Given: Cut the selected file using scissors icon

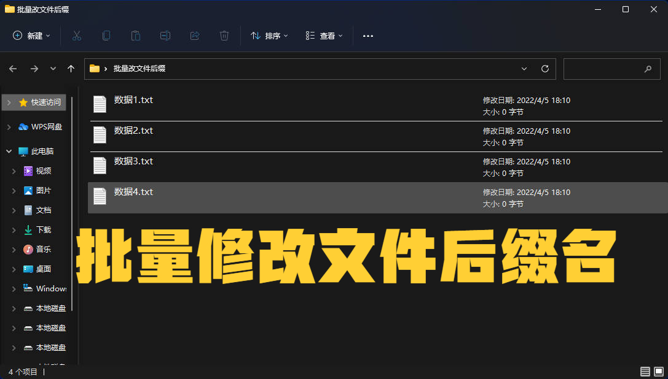Looking at the screenshot, I should [76, 36].
